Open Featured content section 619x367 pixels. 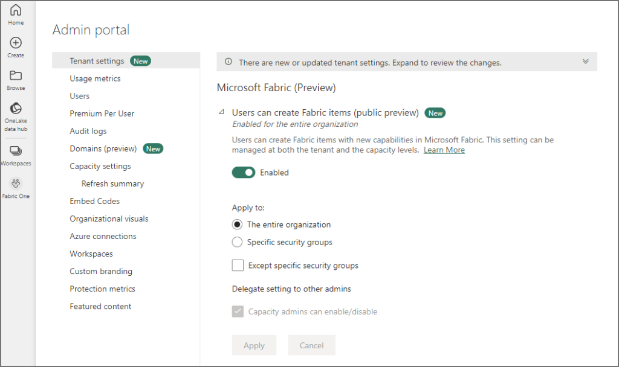coord(100,306)
